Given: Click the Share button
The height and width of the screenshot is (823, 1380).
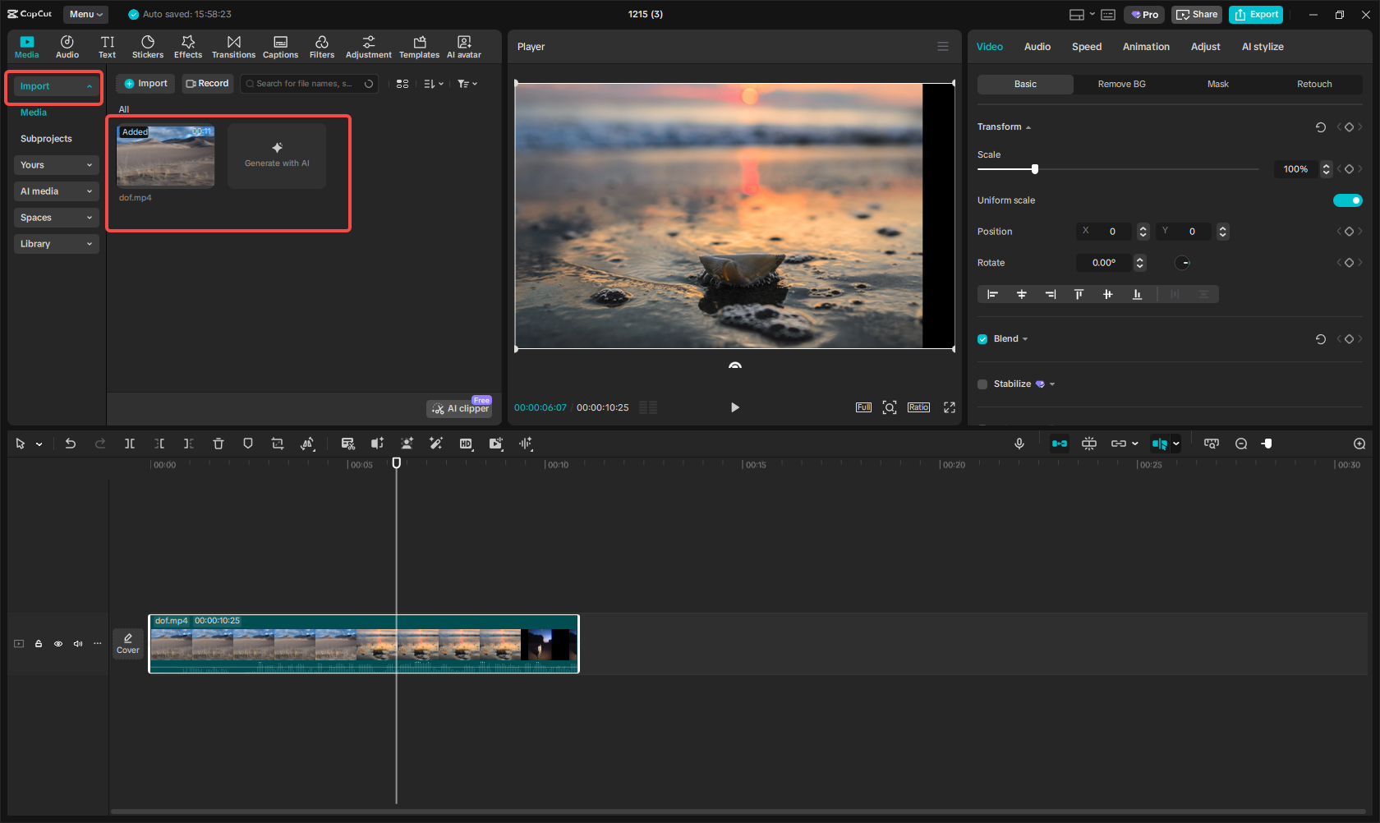Looking at the screenshot, I should pos(1197,15).
